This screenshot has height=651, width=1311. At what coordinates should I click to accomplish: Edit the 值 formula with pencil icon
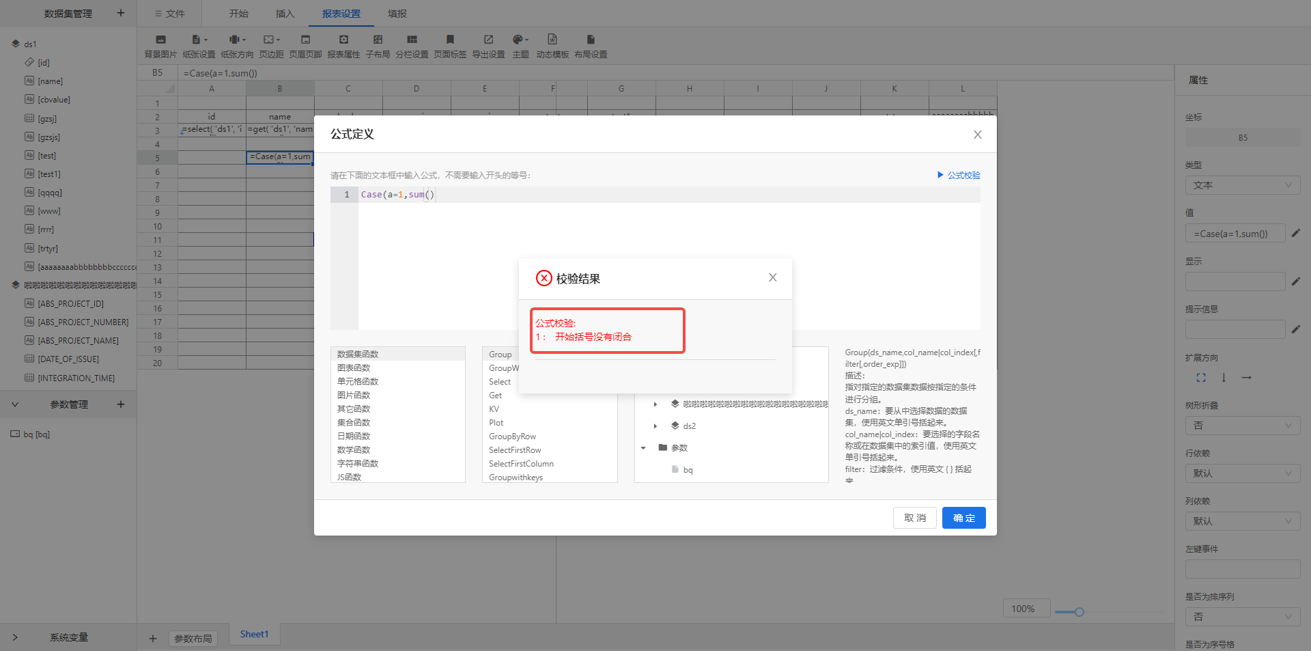point(1296,233)
